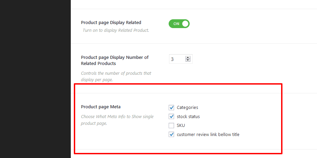Viewport: 317px width, 158px height.
Task: Turn off the Product page Display Related switch
Action: pyautogui.click(x=179, y=24)
